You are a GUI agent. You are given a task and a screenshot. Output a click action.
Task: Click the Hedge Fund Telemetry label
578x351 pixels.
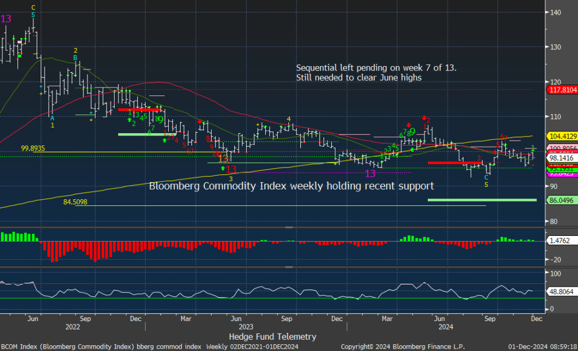273,336
